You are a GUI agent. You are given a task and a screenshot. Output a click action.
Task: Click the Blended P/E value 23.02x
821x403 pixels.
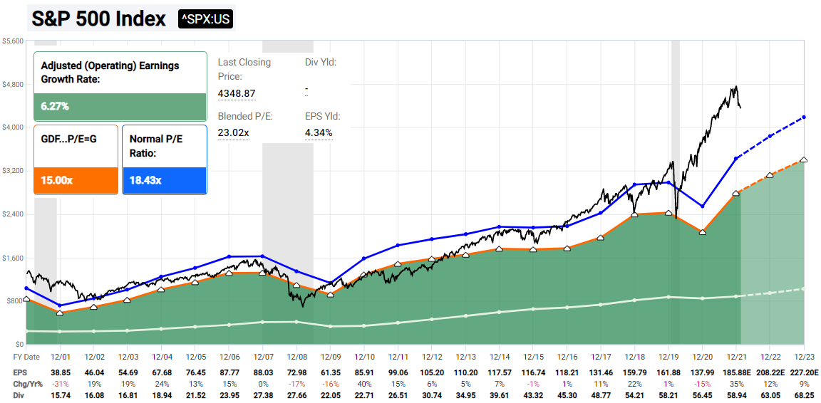(x=233, y=133)
